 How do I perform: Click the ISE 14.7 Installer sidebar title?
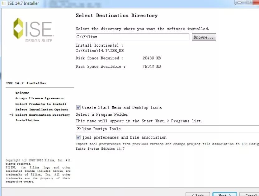coord(26,83)
